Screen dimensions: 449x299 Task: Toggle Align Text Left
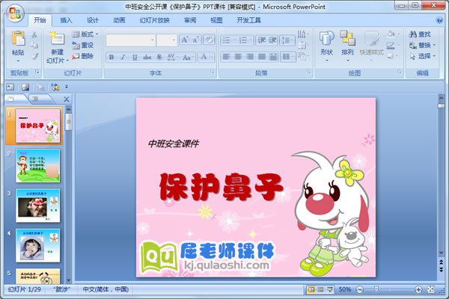[x=226, y=57]
